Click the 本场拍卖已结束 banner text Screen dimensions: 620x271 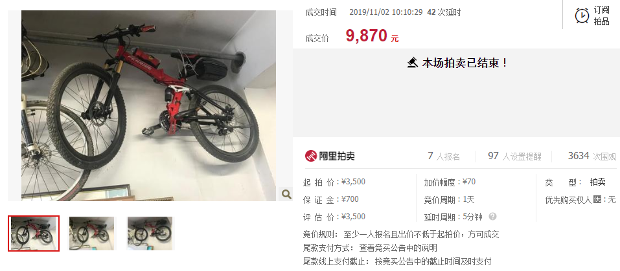[x=465, y=63]
